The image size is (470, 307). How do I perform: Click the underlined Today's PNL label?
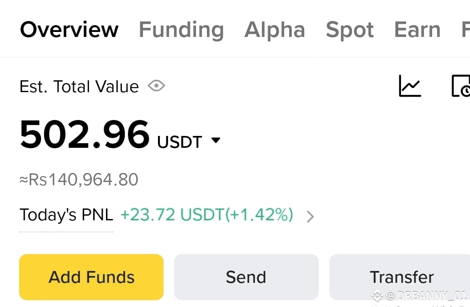[x=66, y=215]
